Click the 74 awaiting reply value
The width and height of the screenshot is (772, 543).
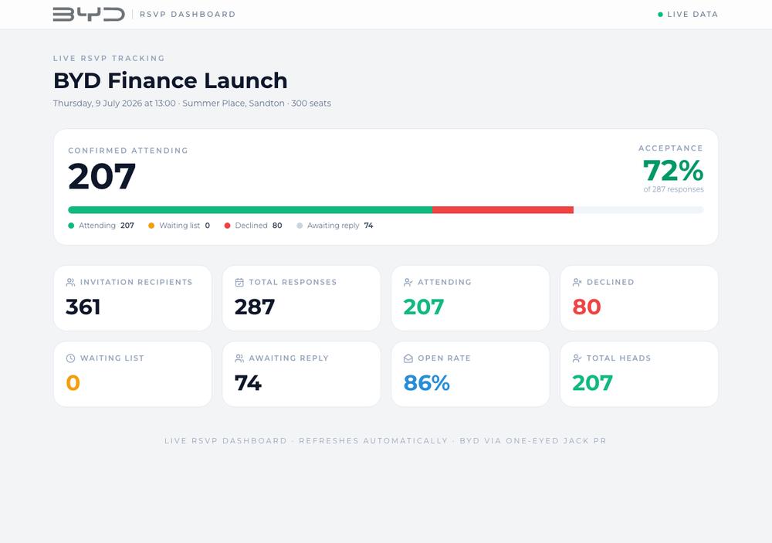click(248, 383)
